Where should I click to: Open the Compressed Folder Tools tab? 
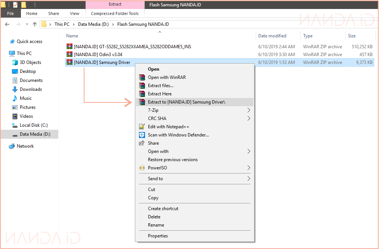pos(115,13)
